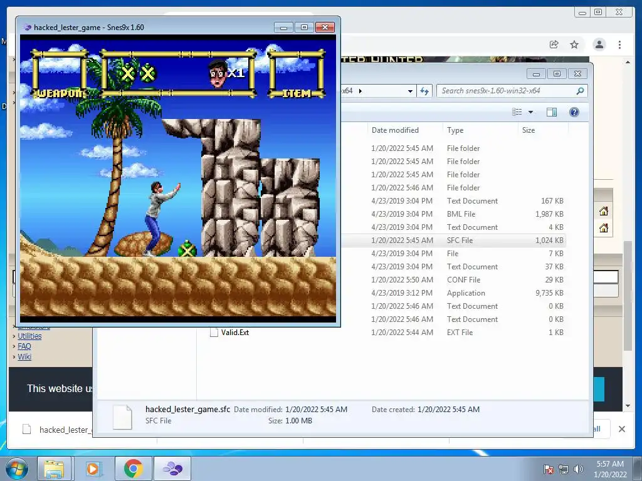Click WEAPON box in game HUD
The height and width of the screenshot is (481, 642).
60,74
